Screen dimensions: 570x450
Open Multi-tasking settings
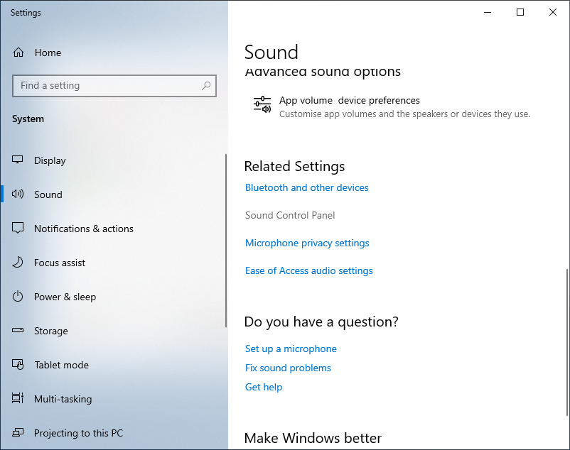(113, 399)
